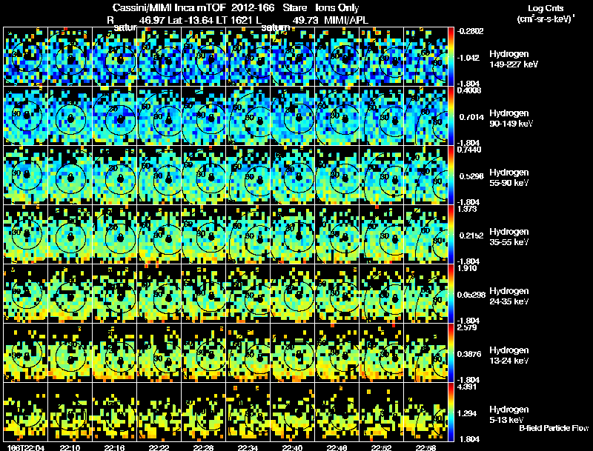Image resolution: width=593 pixels, height=451 pixels.
Task: Open the 90-149 keV panel at 22:52
Action: (x=381, y=116)
